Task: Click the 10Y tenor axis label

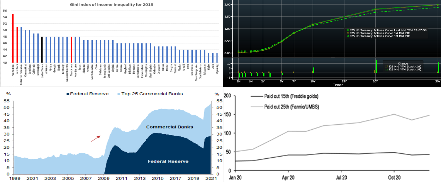Action: pyautogui.click(x=313, y=81)
